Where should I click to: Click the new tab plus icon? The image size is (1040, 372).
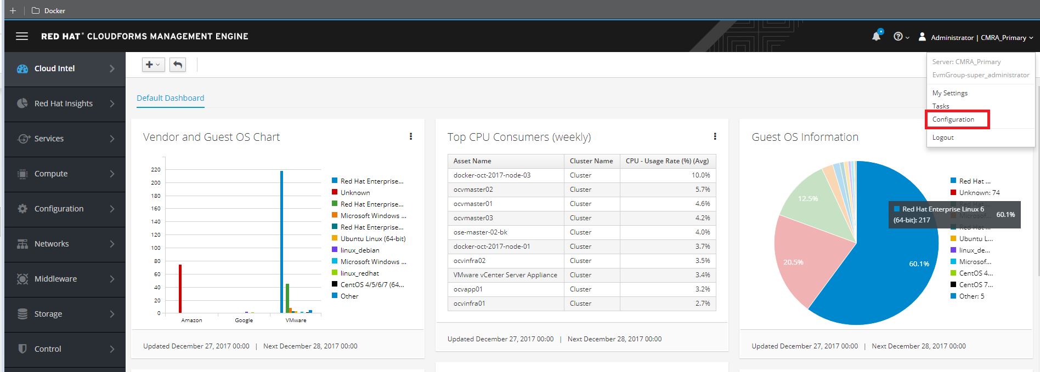[x=13, y=10]
